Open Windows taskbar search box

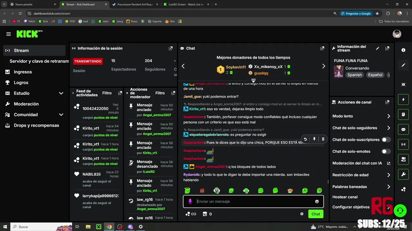pos(42,227)
